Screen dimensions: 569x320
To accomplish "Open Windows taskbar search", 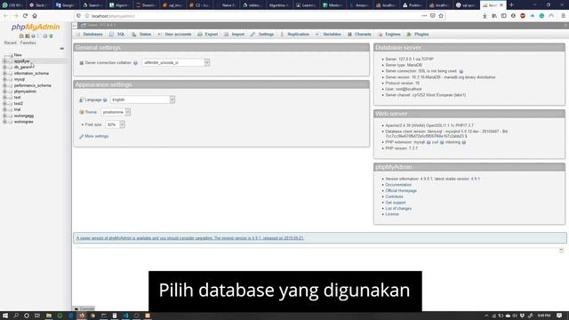I will [x=16, y=316].
